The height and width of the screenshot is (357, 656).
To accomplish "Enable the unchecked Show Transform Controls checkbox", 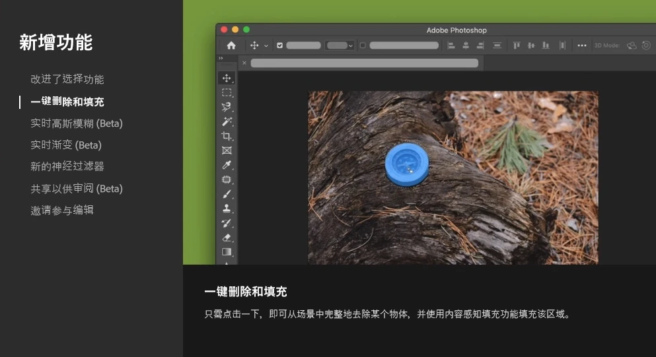I will tap(363, 45).
